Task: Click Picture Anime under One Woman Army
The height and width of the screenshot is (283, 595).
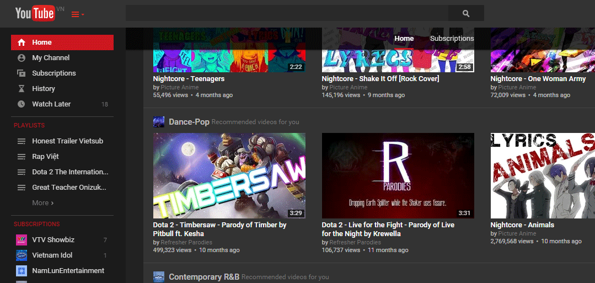Action: [517, 87]
